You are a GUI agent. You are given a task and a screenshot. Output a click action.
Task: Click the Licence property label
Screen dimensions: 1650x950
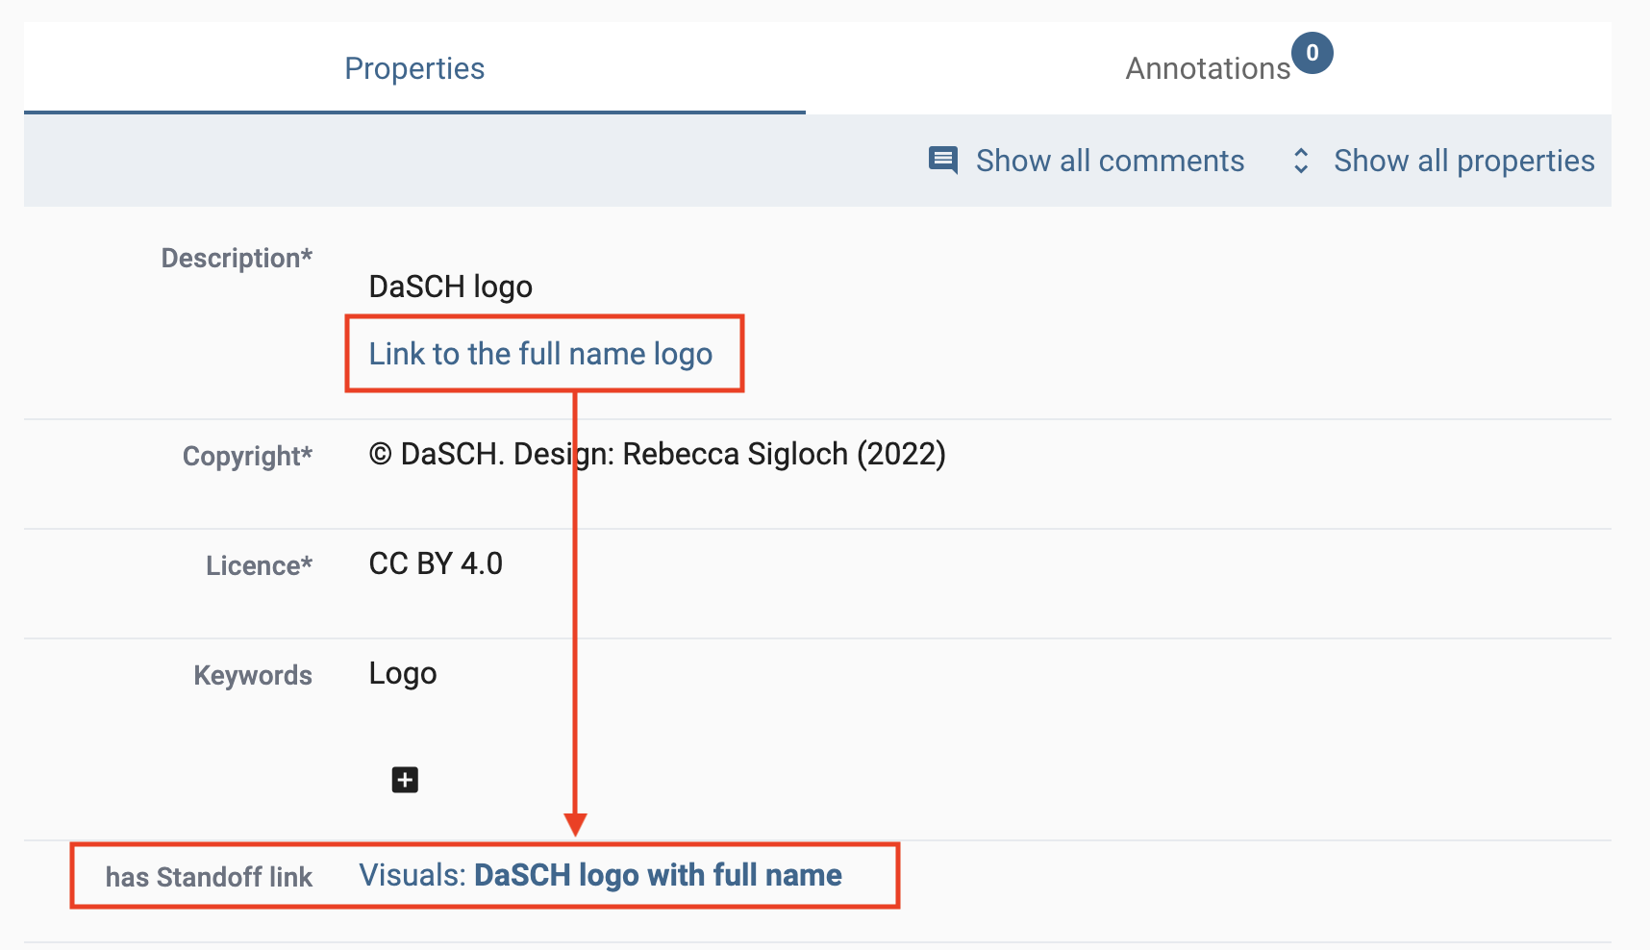pyautogui.click(x=259, y=565)
